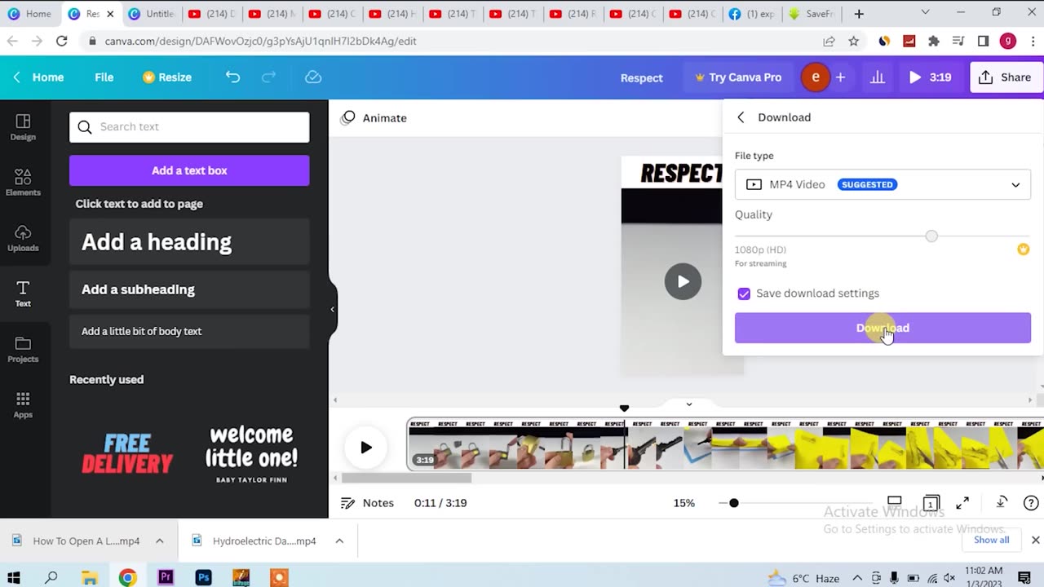Add a heading text preset
This screenshot has width=1044, height=587.
[189, 241]
